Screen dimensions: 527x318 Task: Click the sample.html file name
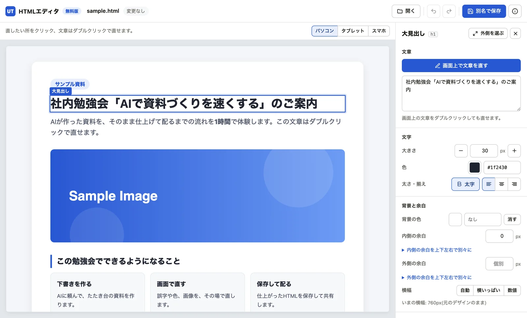point(103,11)
